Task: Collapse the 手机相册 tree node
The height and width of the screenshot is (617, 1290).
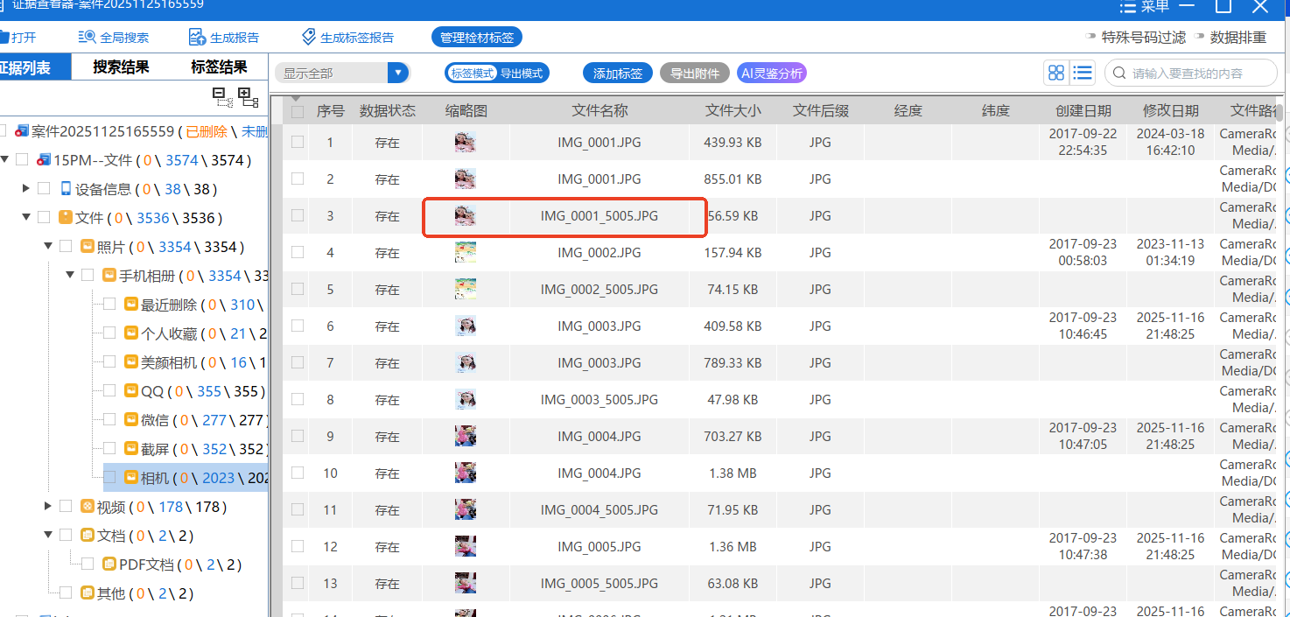Action: 70,276
